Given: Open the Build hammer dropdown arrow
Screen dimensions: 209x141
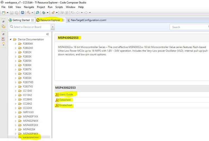Looking at the screenshot, I should 32,13.
